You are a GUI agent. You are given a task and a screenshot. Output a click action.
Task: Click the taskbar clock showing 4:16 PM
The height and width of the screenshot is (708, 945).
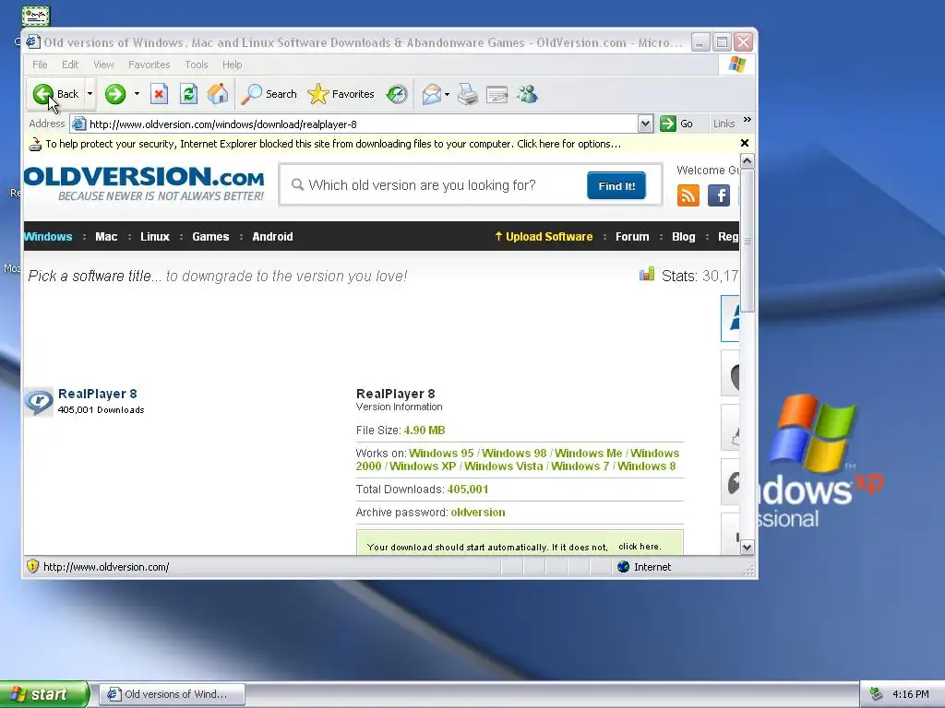pyautogui.click(x=911, y=694)
